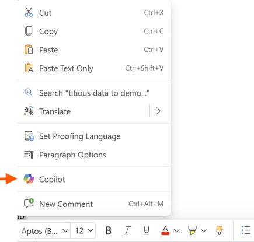Viewport: 254px width, 242px height.
Task: Choose Copy from context menu
Action: pyautogui.click(x=94, y=31)
